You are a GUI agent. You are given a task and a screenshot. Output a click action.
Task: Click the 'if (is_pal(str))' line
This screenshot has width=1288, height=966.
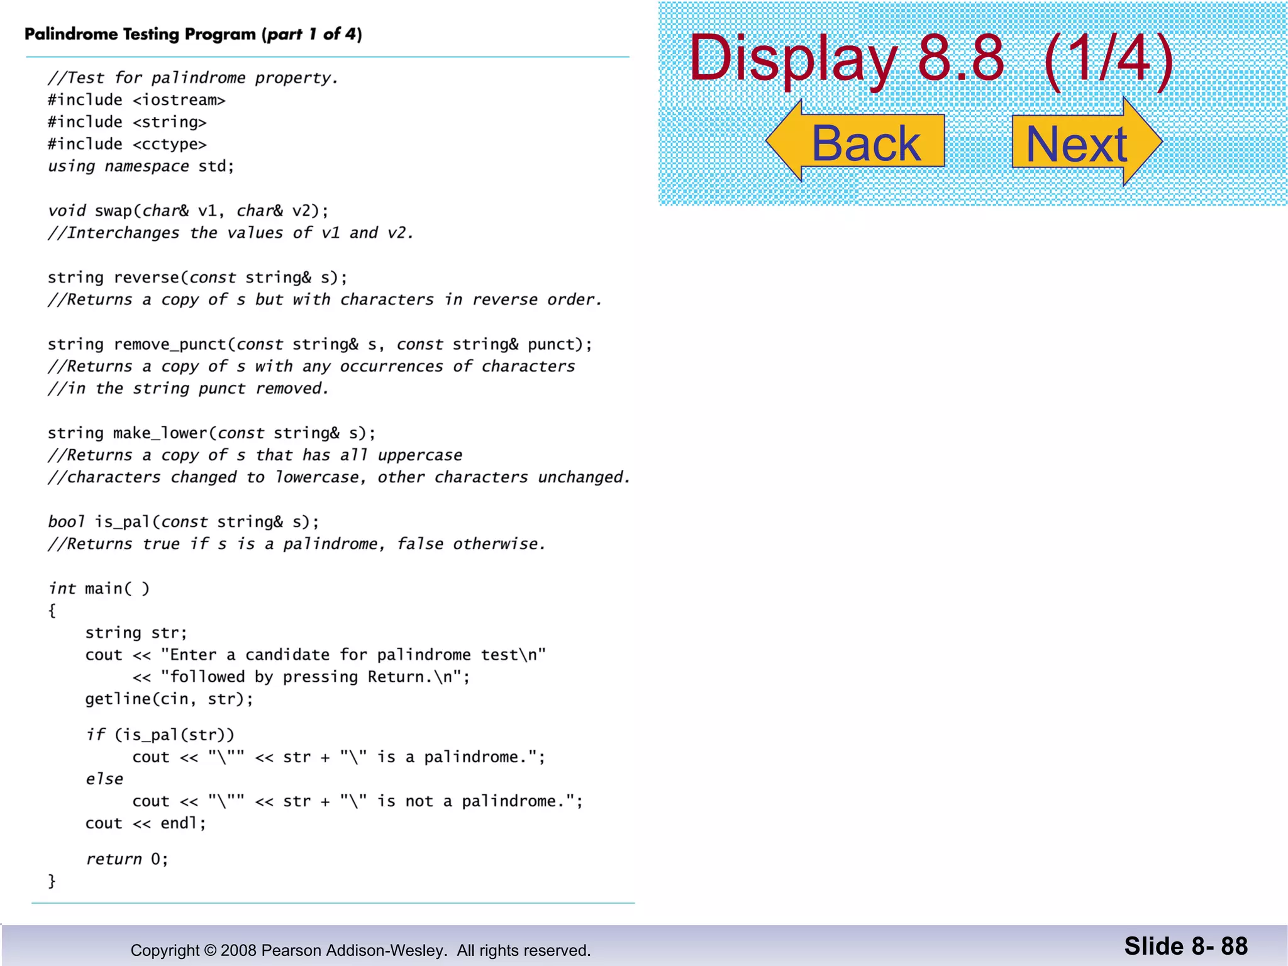coord(160,735)
